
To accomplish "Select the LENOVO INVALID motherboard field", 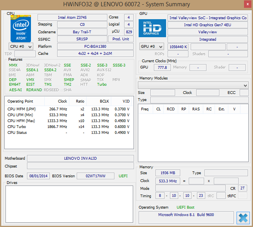I will pyautogui.click(x=80, y=159).
